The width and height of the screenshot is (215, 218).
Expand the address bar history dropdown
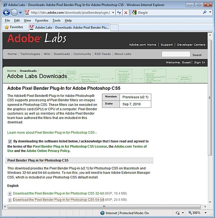[113, 13]
